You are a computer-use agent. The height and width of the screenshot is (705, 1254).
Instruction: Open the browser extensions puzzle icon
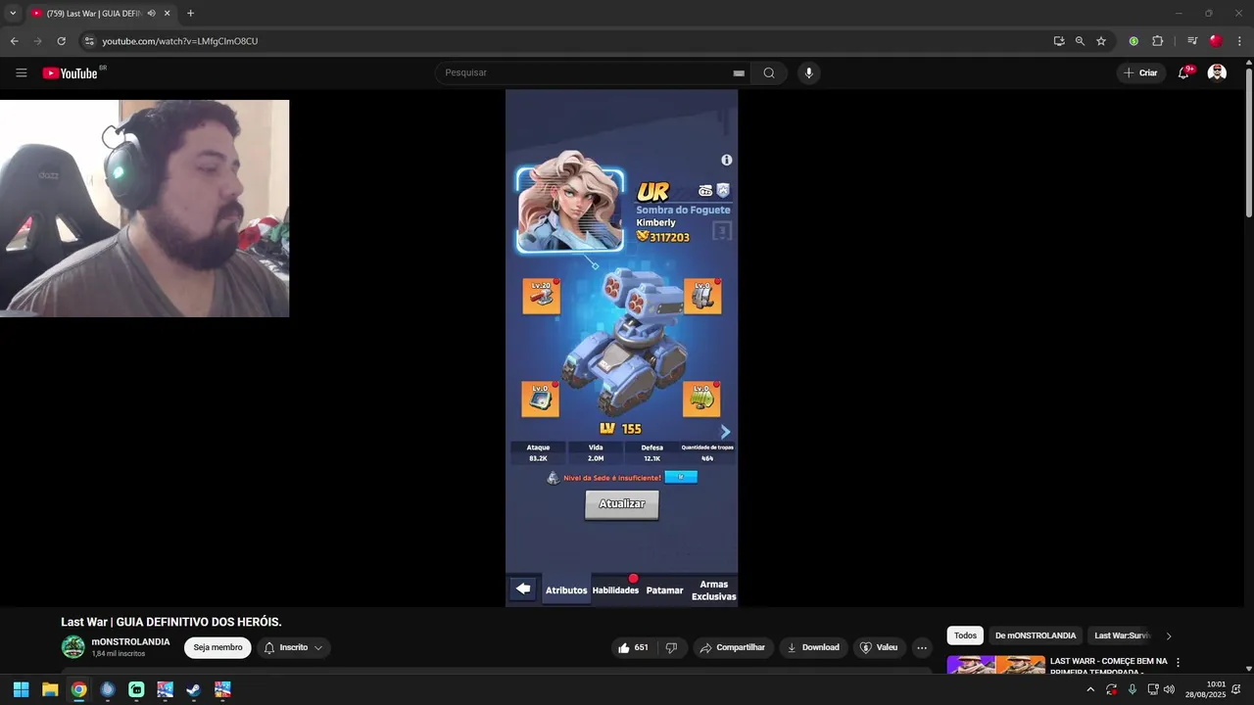point(1157,41)
